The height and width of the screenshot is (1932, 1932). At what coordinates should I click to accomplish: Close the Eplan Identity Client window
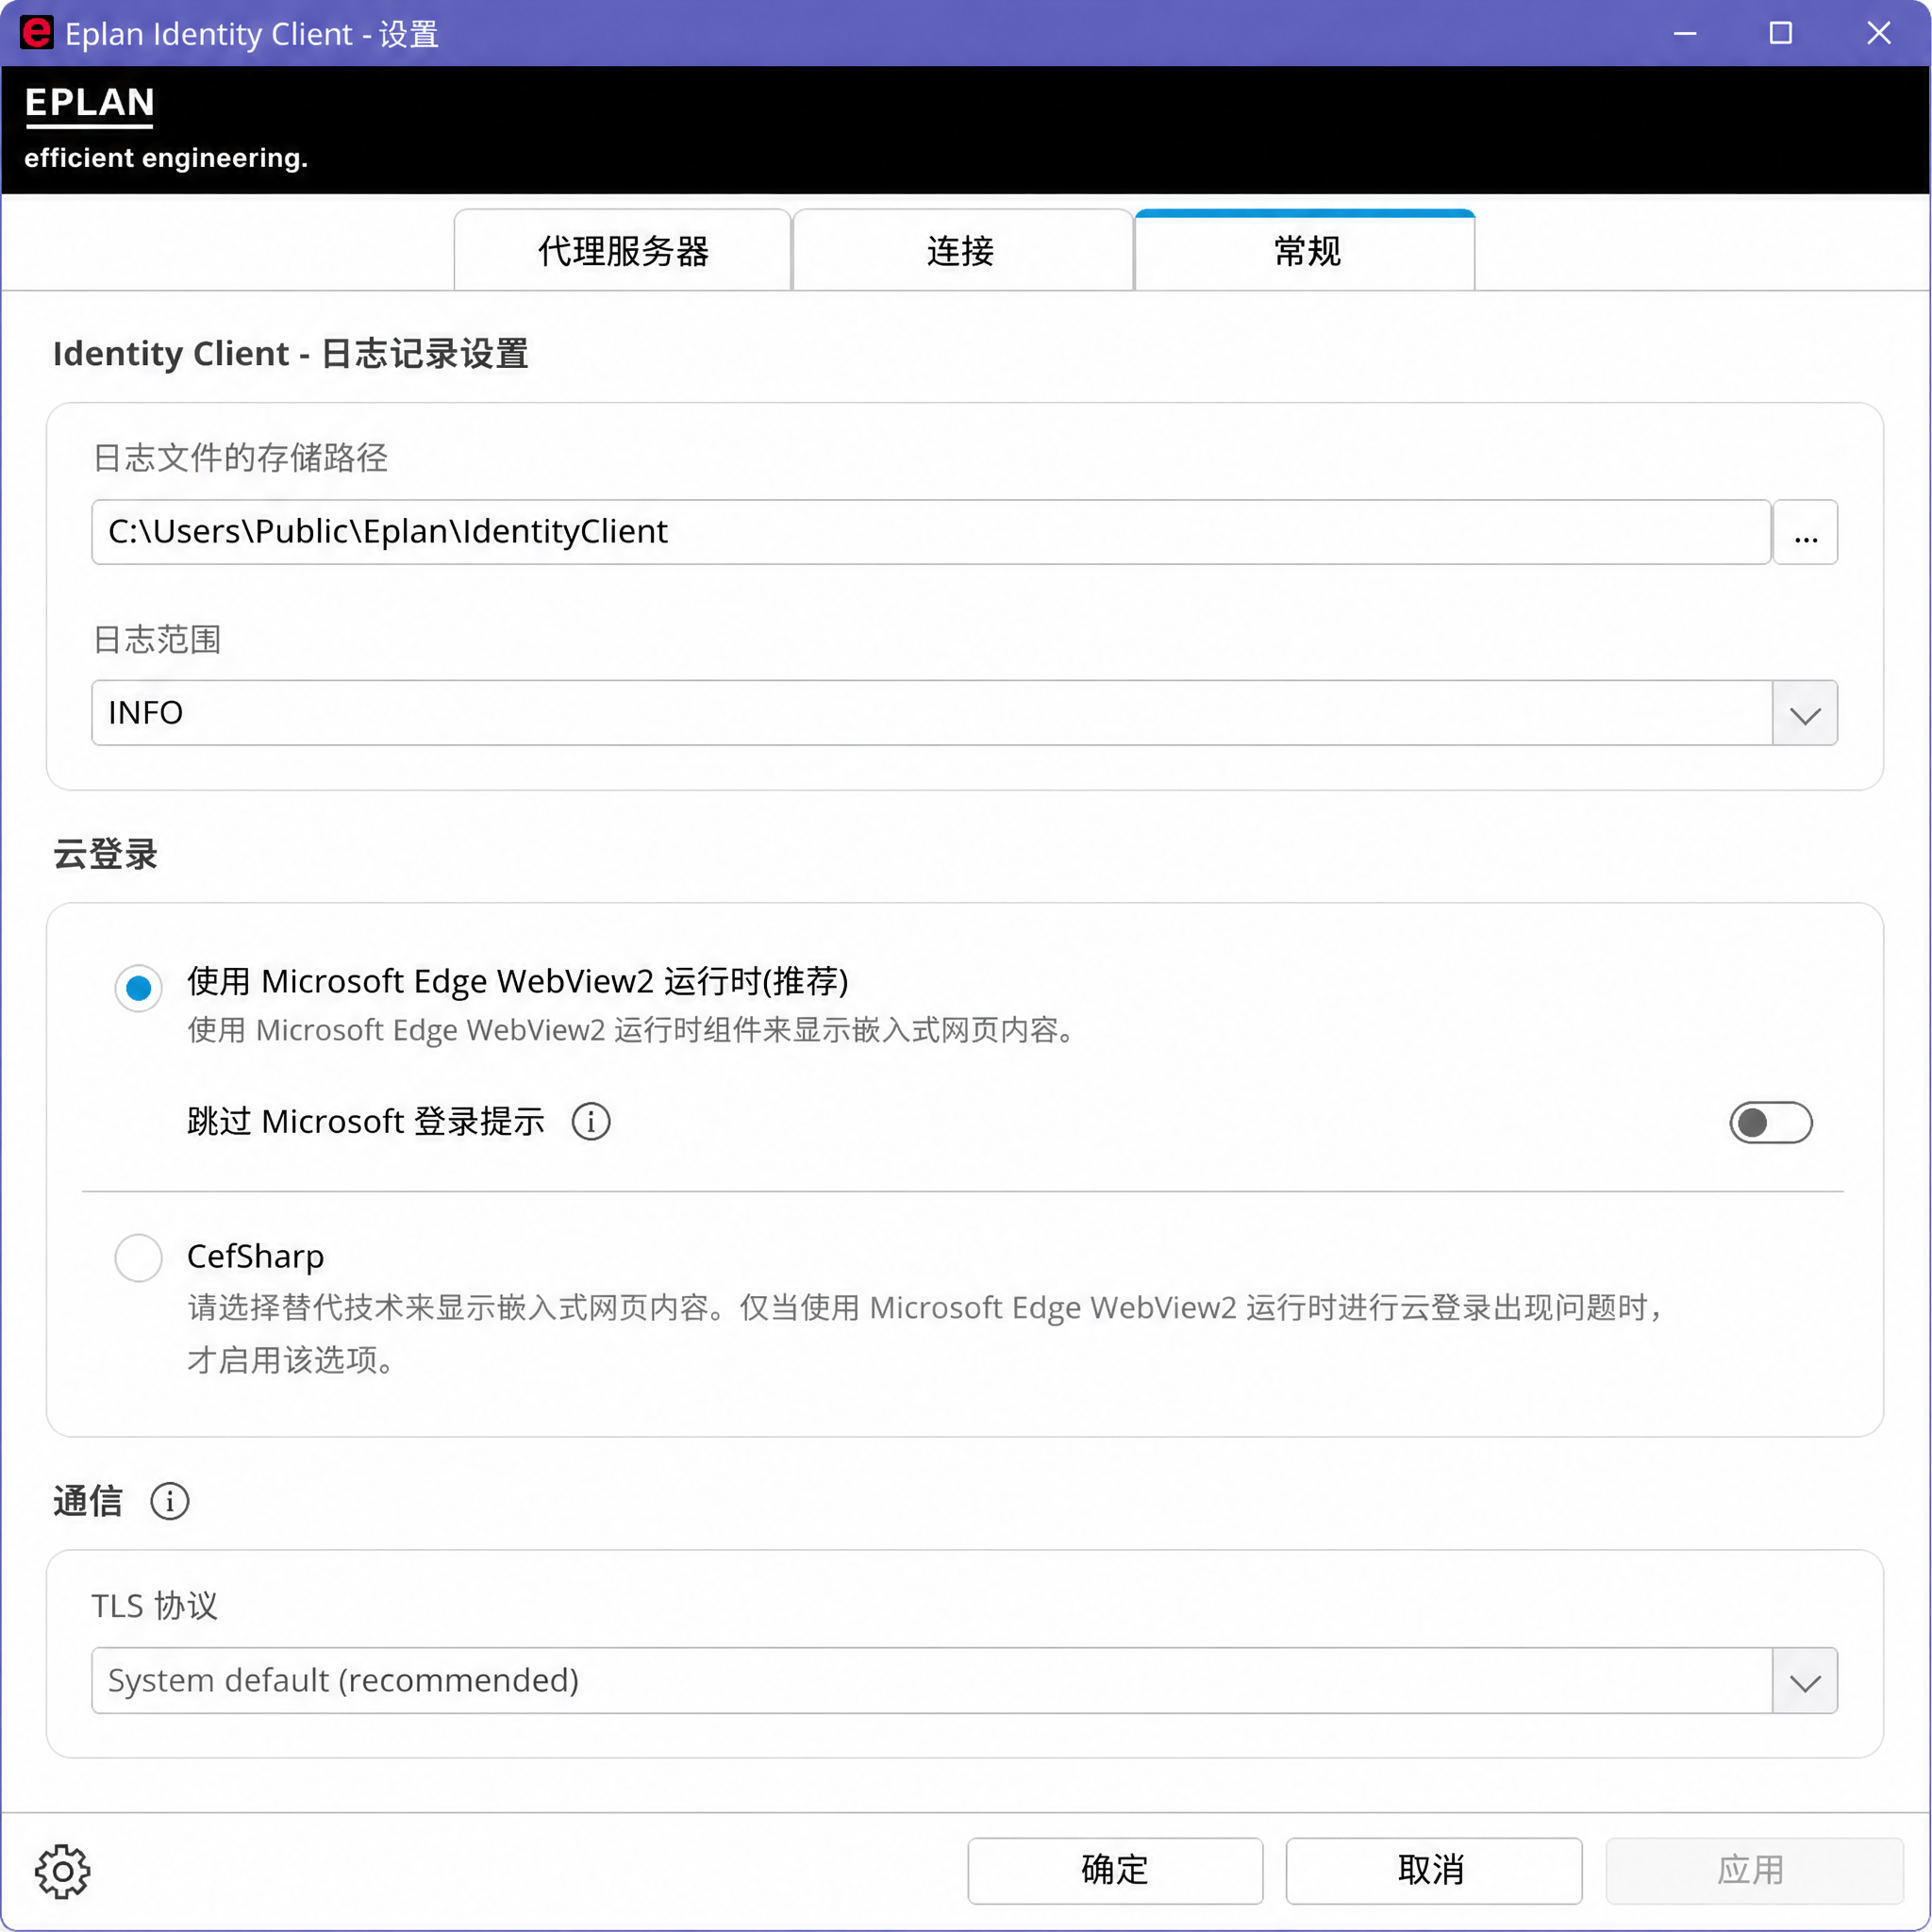click(x=1878, y=33)
